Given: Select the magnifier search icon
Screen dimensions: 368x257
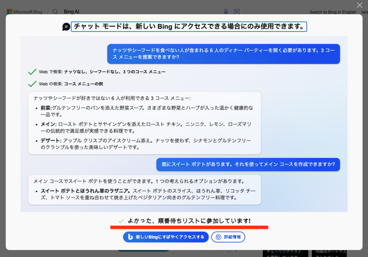Looking at the screenshot, I should [55, 11].
